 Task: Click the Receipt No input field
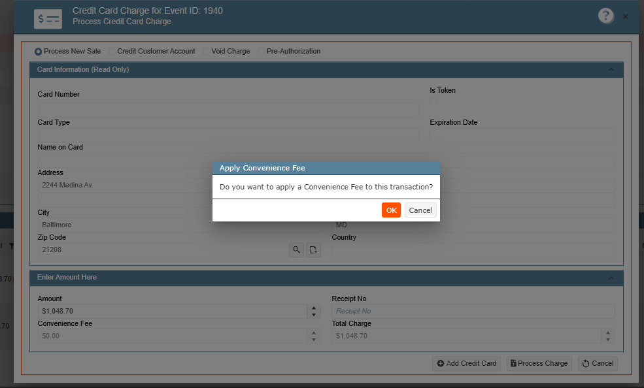[x=473, y=312]
